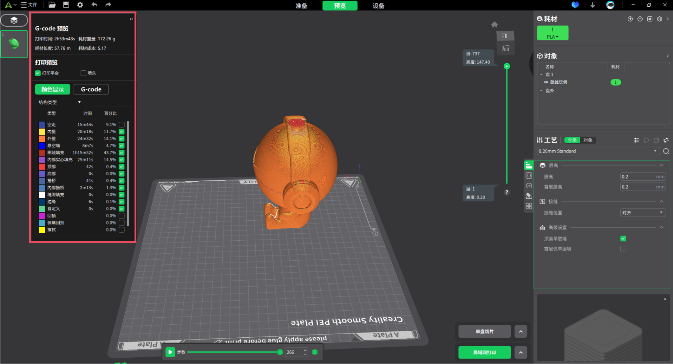Open the 结构类型 dropdown
Viewport: 673px width, 364px height.
coord(59,102)
